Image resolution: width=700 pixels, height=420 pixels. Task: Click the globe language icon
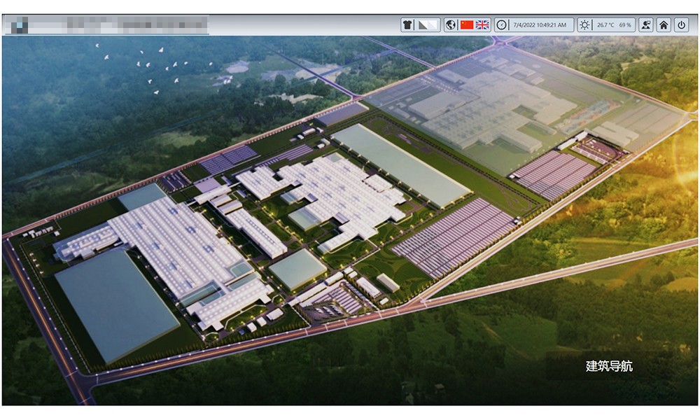[x=451, y=25]
